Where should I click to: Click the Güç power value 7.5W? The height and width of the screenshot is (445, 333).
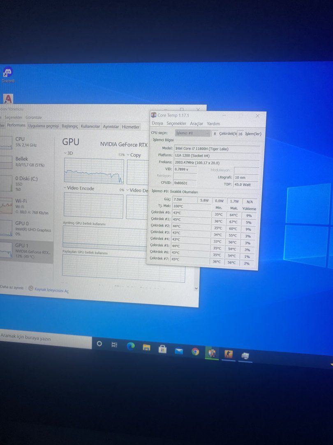click(184, 199)
